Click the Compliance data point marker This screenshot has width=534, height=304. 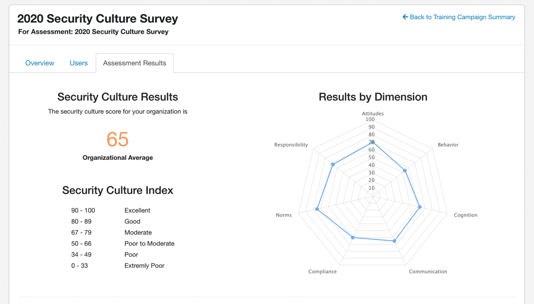pyautogui.click(x=353, y=238)
